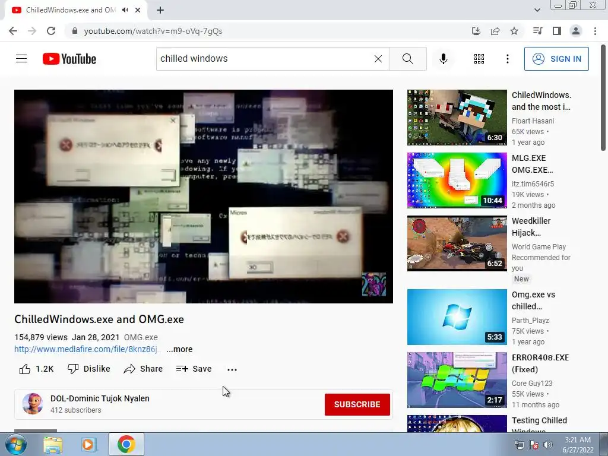Open a new tab with the plus button
Screen dimensions: 608x456
[160, 10]
